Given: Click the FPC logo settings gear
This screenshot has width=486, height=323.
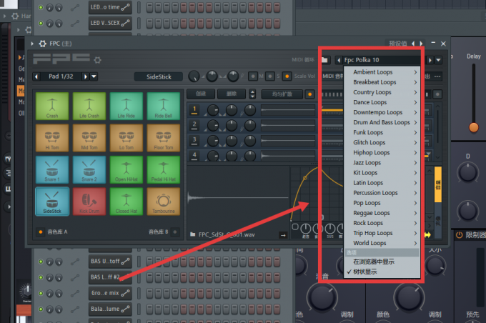Looking at the screenshot, I should [x=98, y=60].
